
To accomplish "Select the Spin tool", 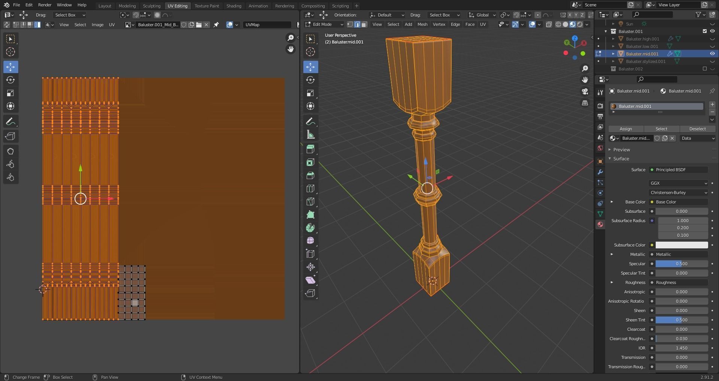I will click(x=310, y=228).
